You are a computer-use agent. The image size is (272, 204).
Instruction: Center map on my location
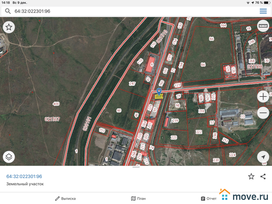[x=263, y=157]
